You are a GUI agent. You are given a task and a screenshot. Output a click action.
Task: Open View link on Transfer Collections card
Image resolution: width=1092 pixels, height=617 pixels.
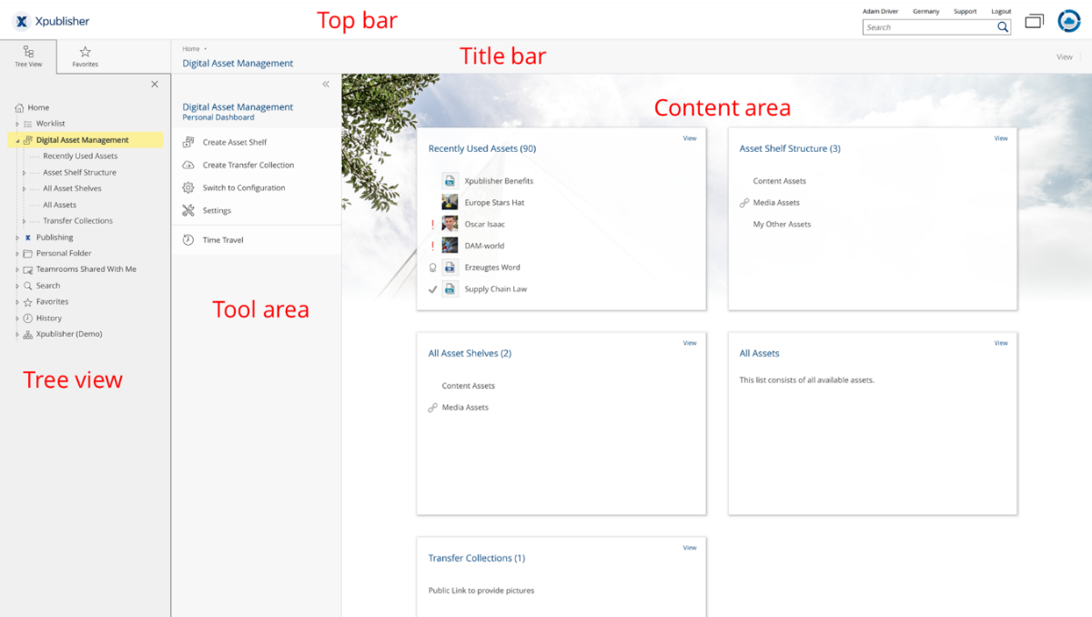690,548
